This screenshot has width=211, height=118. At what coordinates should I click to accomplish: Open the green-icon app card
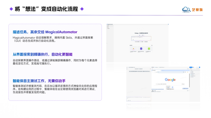click(x=149, y=49)
